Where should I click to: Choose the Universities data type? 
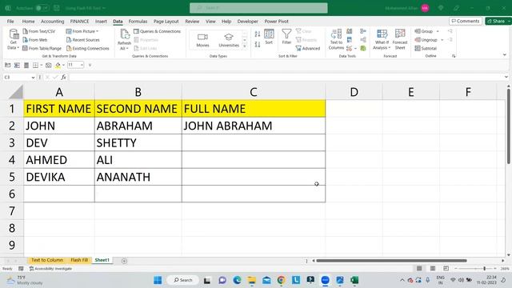pyautogui.click(x=229, y=40)
